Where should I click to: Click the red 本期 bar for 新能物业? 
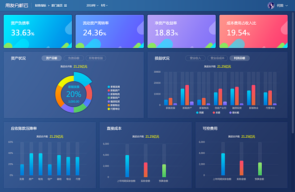[253, 95]
